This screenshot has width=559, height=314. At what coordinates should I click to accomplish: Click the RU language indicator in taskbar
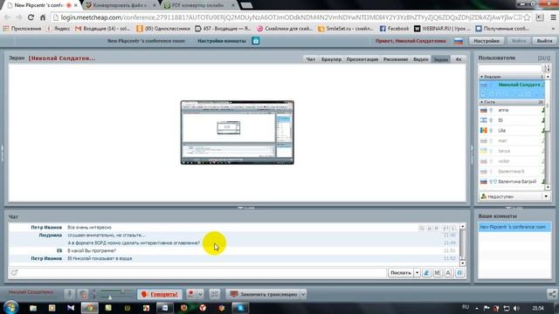(466, 307)
